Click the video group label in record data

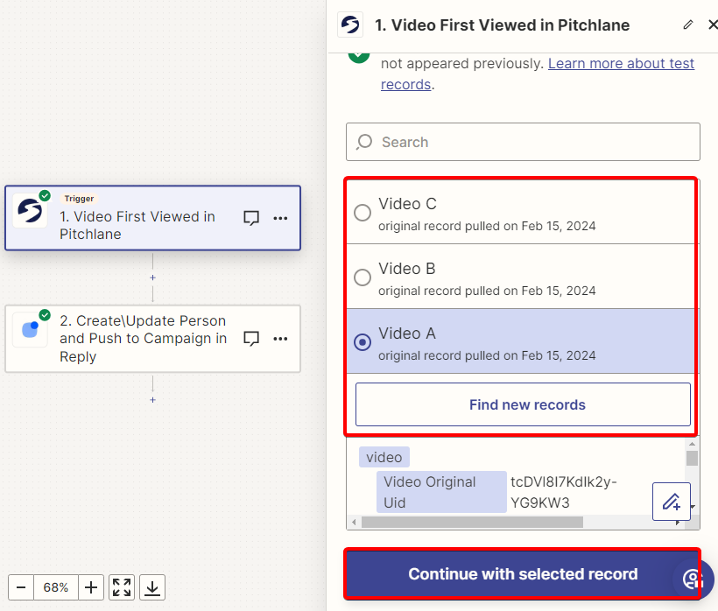[x=384, y=457]
